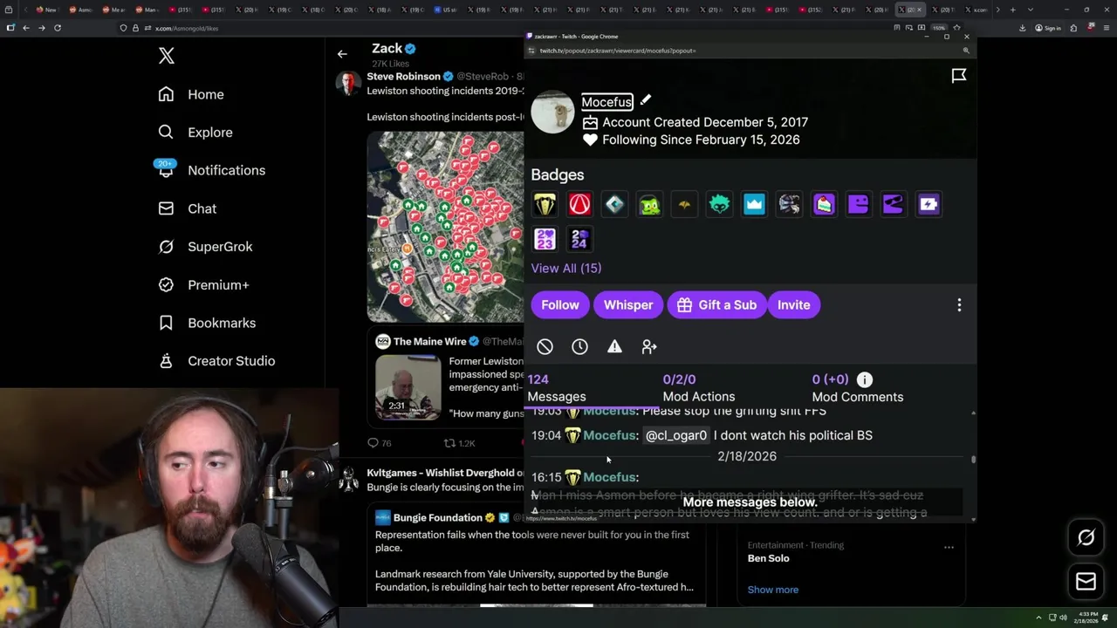The image size is (1117, 628).
Task: Whisper to Mocefus
Action: (x=628, y=305)
